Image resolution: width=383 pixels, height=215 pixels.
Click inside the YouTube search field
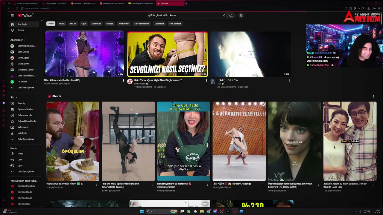(184, 15)
